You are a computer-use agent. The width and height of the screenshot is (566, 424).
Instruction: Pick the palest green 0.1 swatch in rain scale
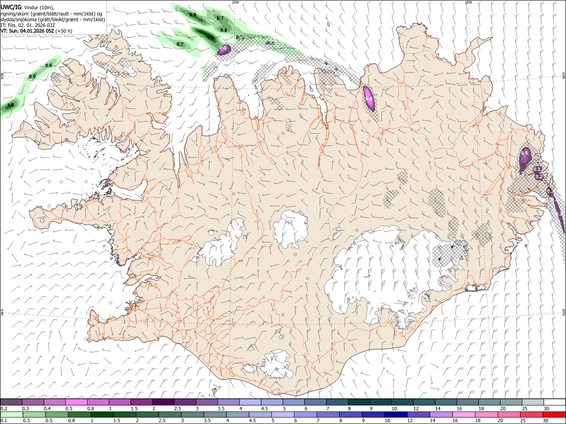(x=11, y=415)
